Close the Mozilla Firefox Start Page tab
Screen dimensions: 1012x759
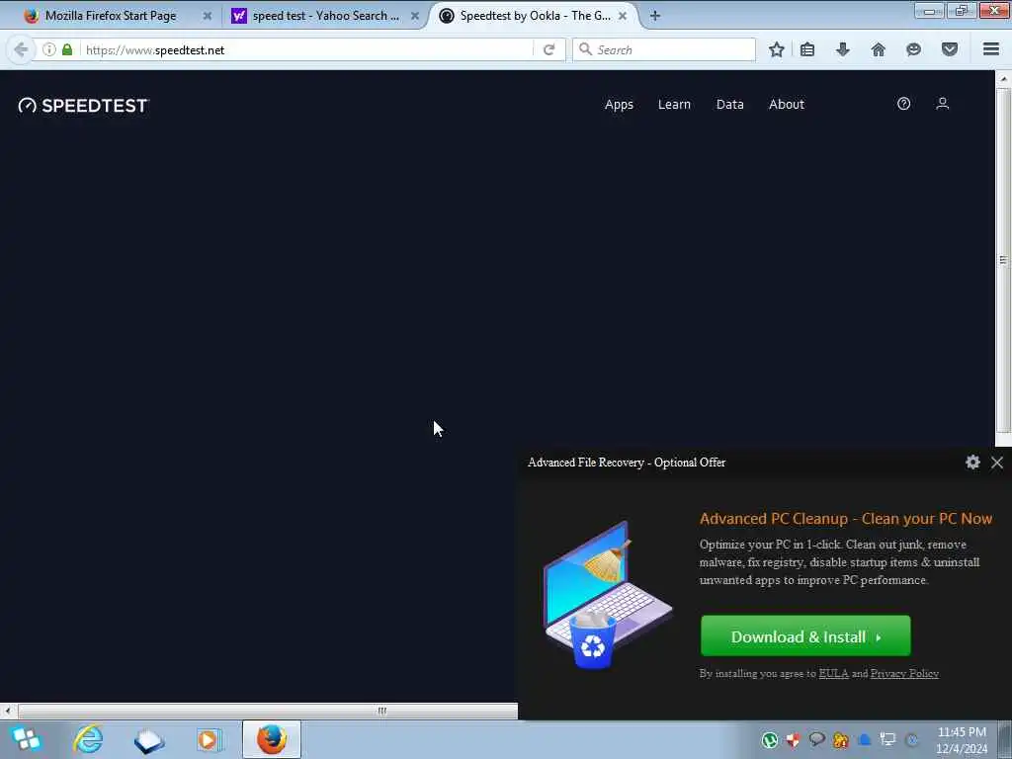[208, 16]
